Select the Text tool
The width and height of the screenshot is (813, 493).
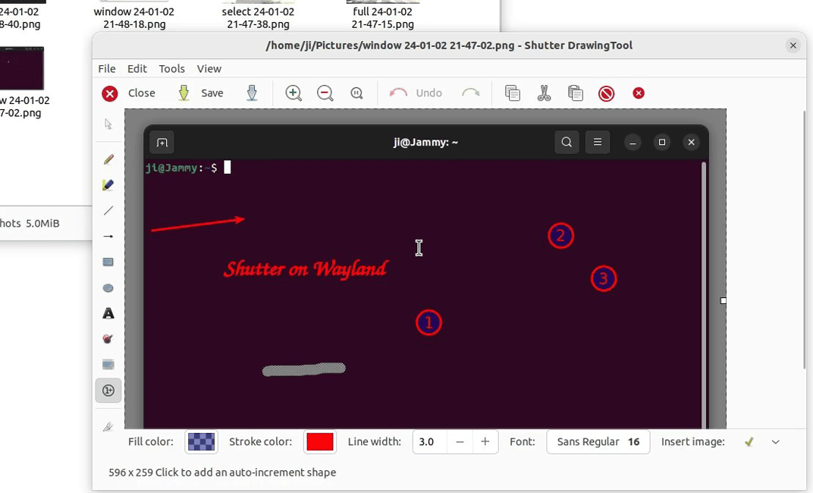coord(108,313)
